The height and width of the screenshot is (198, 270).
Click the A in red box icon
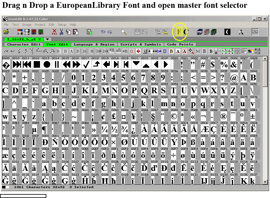point(185,51)
